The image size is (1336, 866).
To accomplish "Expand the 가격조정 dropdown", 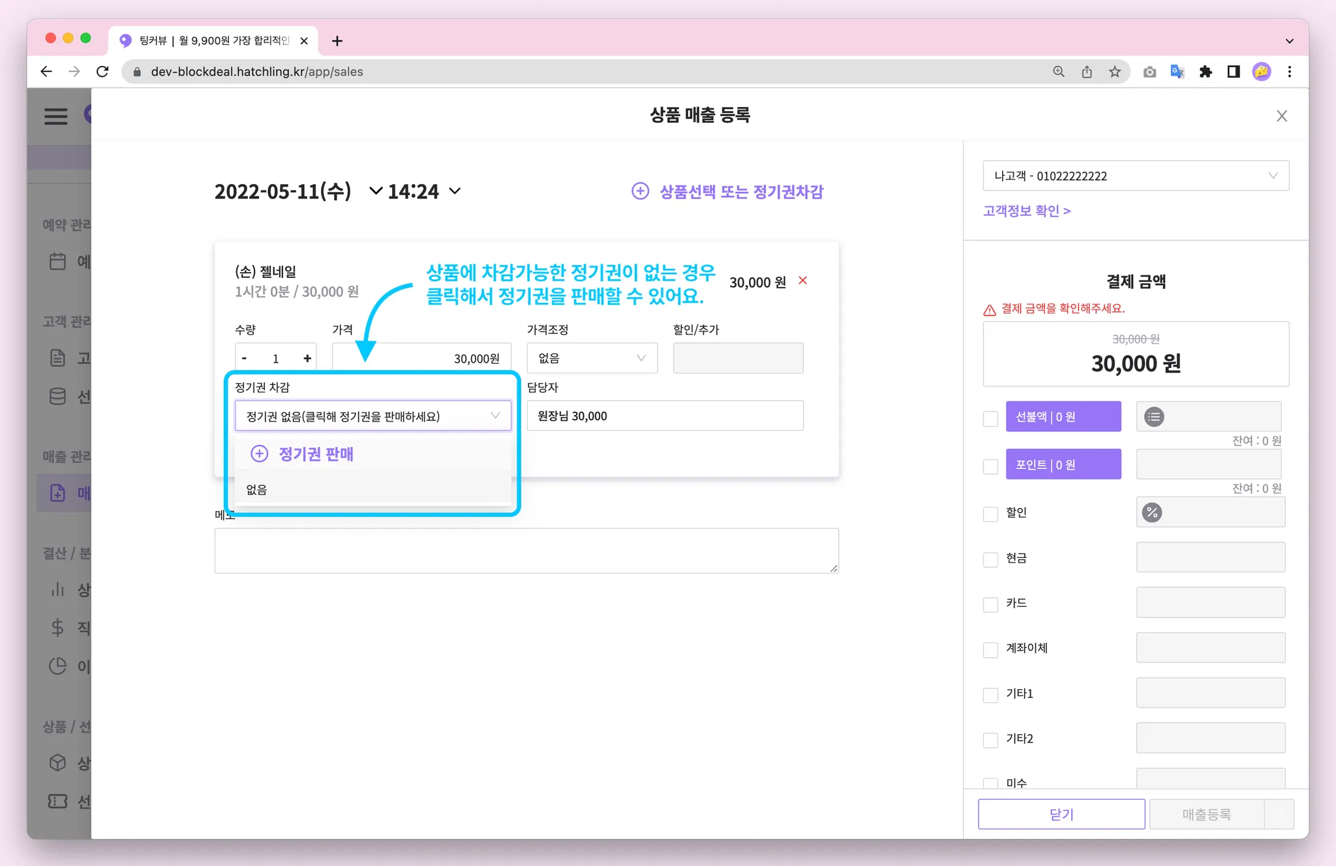I will [x=591, y=358].
